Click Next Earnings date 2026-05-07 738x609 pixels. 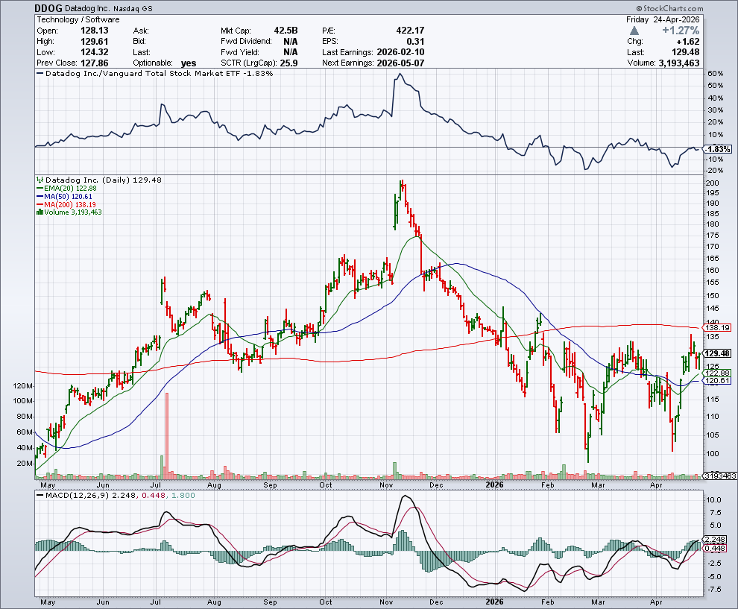[x=400, y=63]
